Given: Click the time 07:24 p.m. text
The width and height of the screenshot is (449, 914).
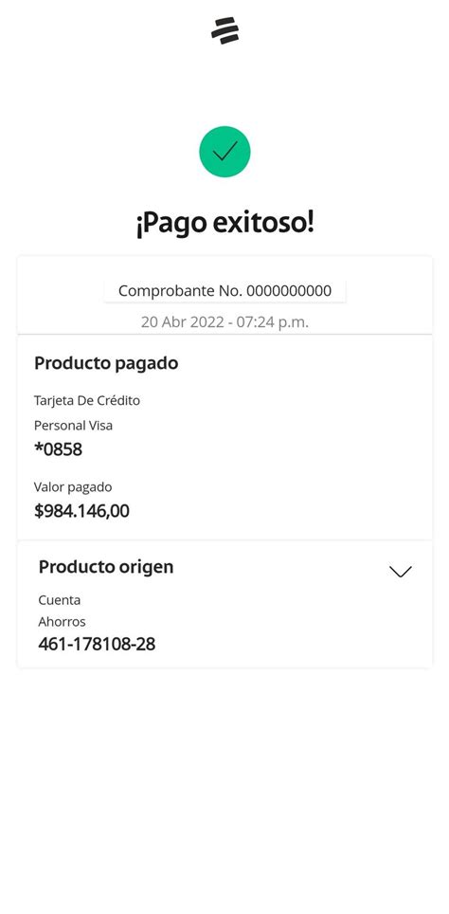Looking at the screenshot, I should (272, 321).
